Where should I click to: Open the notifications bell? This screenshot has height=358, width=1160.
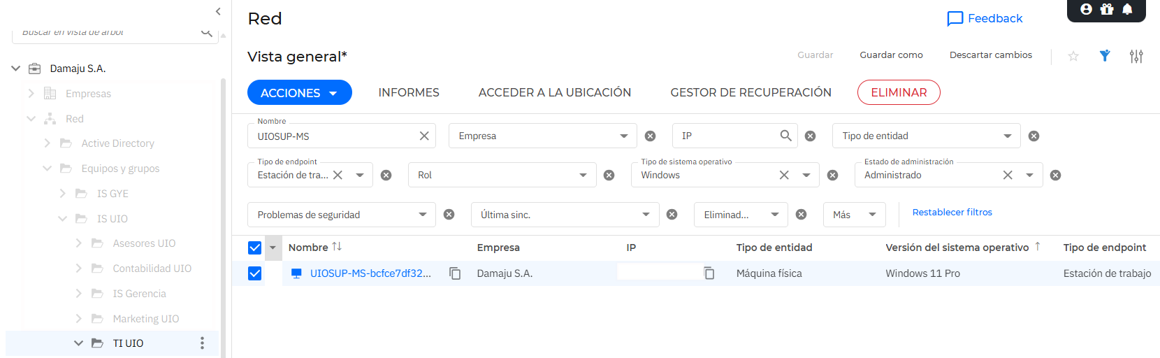coord(1127,9)
